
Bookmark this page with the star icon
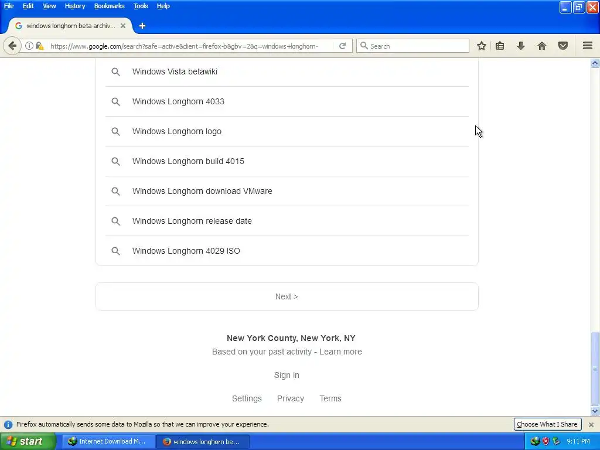482,46
